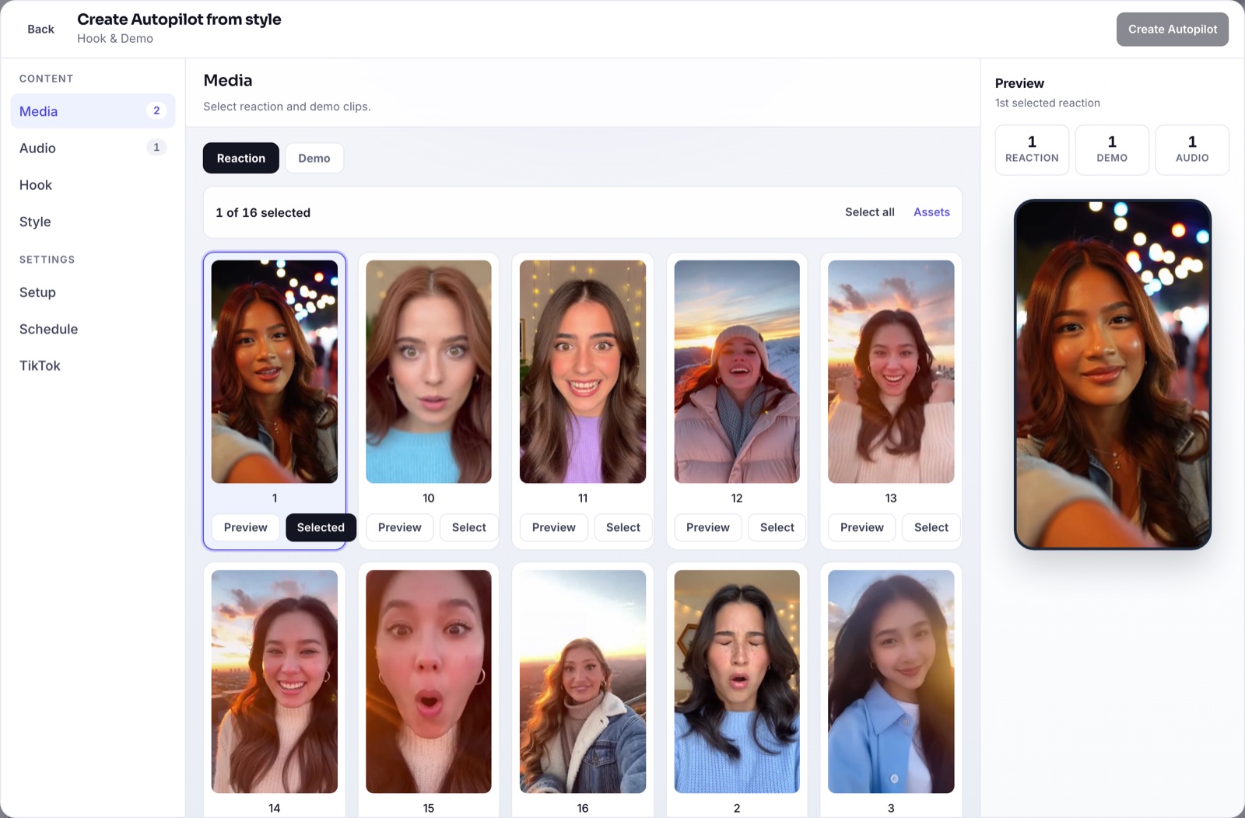The width and height of the screenshot is (1245, 818).
Task: Open the Audio section in sidebar
Action: pos(93,148)
